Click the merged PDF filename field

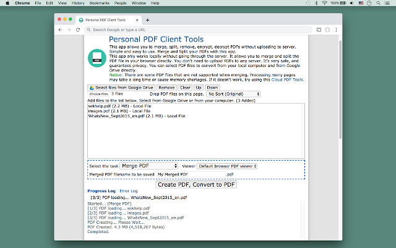[x=191, y=174]
